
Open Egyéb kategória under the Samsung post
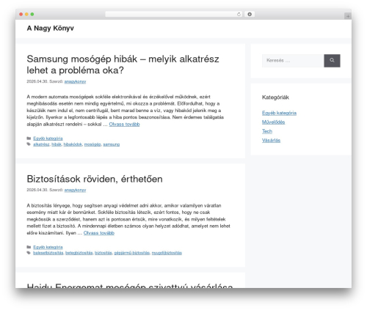pos(48,139)
